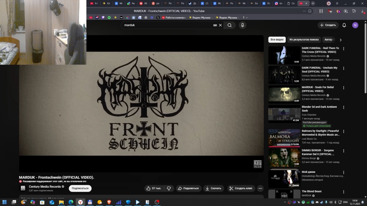This screenshot has height=206, width=367.
Task: Open options for Balmora by Starlight video
Action: point(343,131)
